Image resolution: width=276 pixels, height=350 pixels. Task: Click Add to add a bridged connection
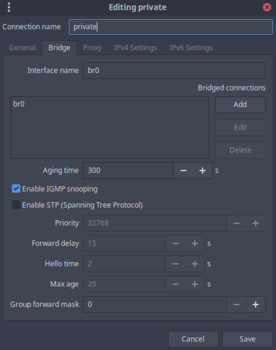(x=240, y=105)
